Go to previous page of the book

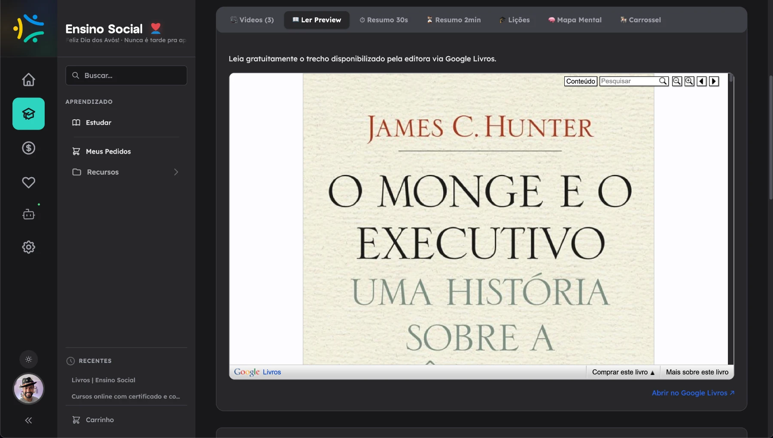[x=702, y=81]
